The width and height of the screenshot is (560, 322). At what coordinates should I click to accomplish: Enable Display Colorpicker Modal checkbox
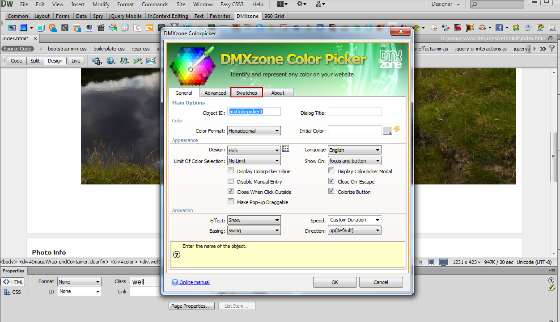(331, 171)
